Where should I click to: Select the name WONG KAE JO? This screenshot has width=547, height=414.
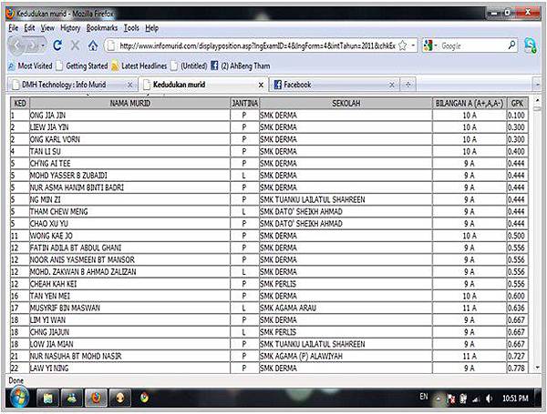point(51,236)
